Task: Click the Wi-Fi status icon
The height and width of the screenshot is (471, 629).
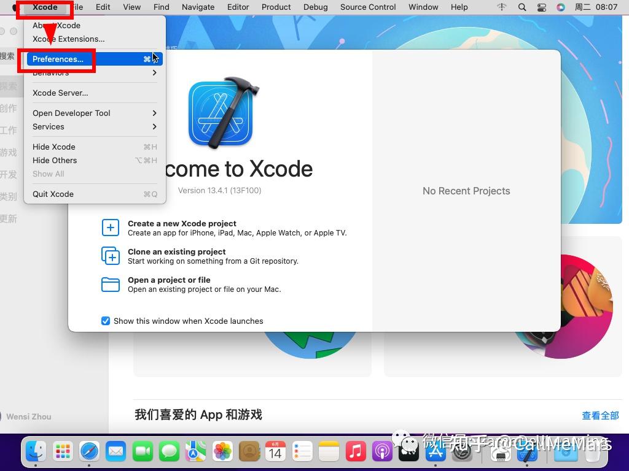Action: click(502, 7)
